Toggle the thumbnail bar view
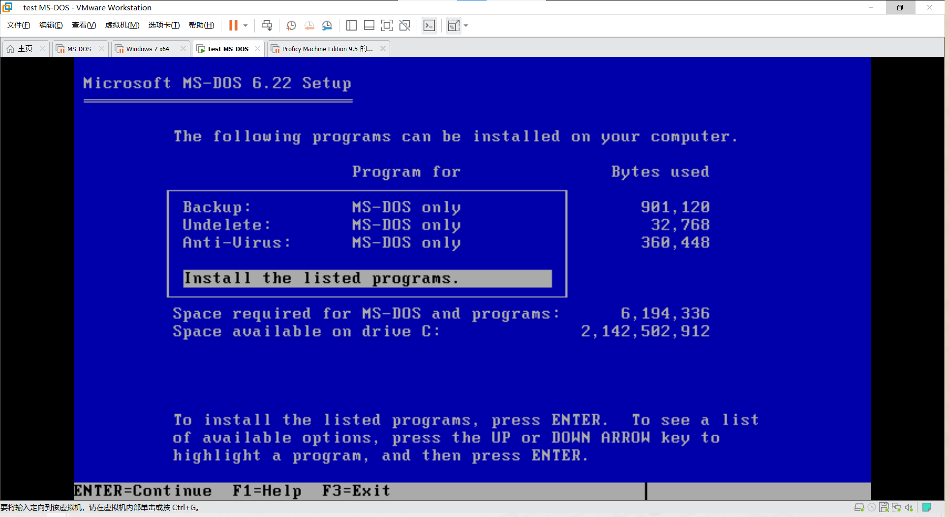The image size is (949, 517). (369, 26)
